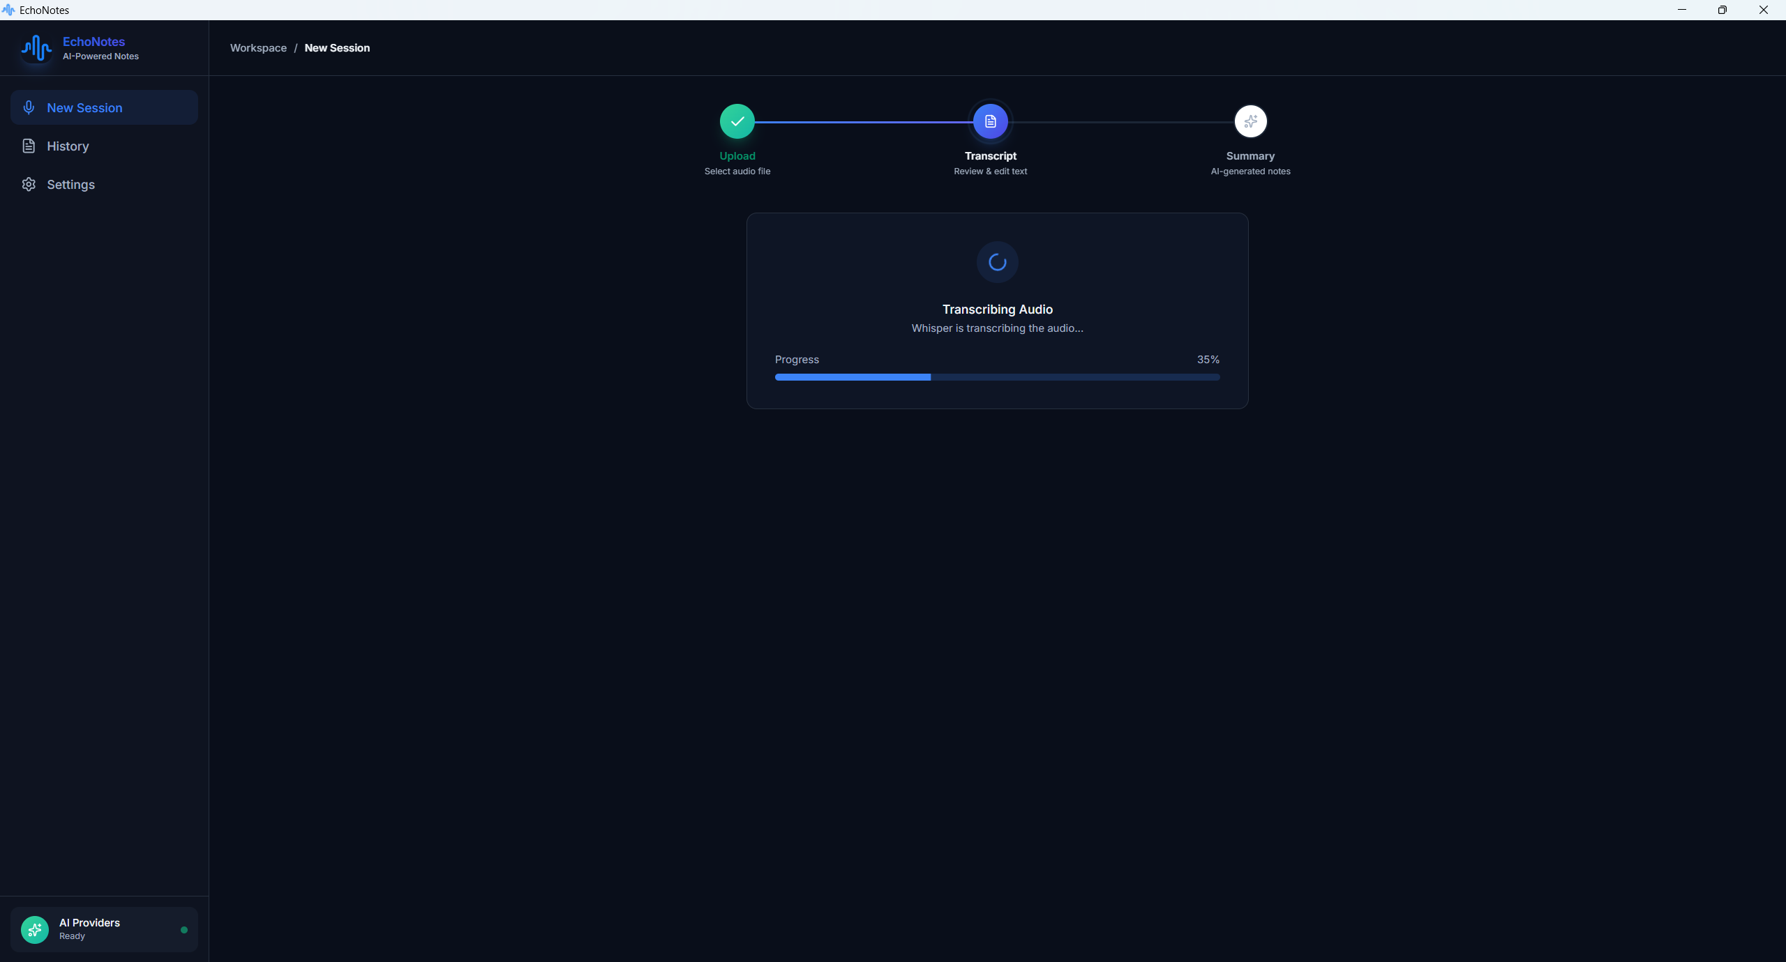
Task: Click the Transcribing Audio heading
Action: tap(998, 310)
